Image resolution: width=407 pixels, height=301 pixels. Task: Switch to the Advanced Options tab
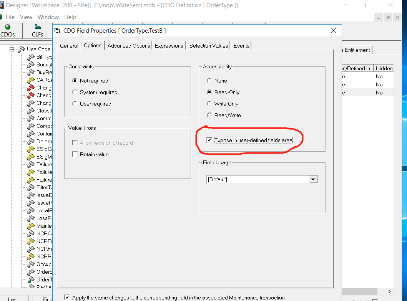[x=128, y=45]
